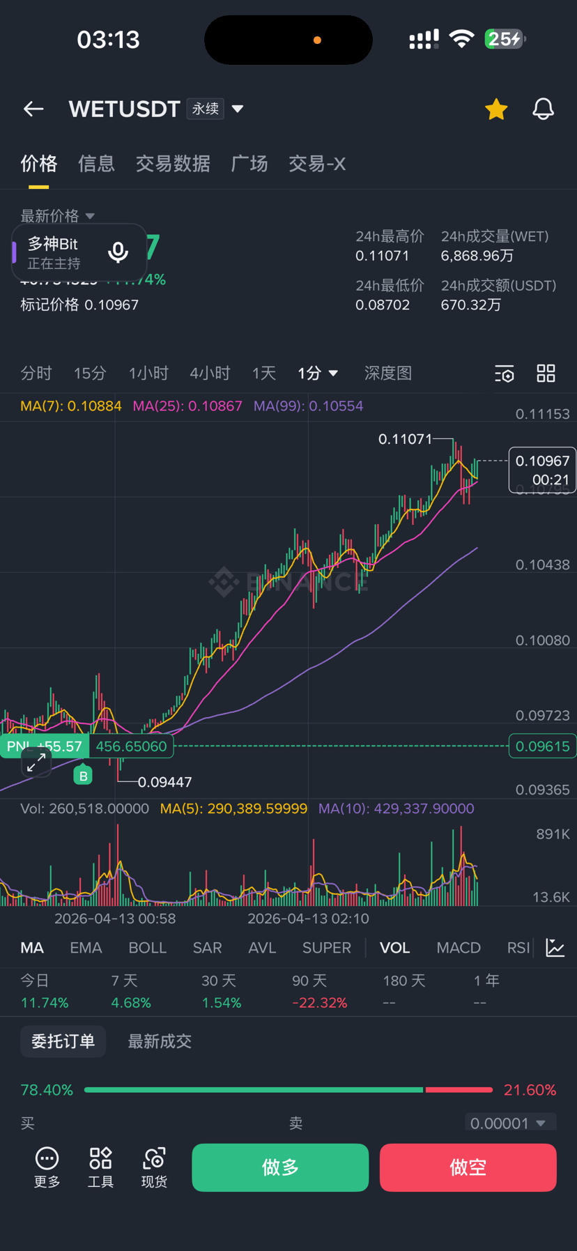The image size is (577, 1251).
Task: Open the indicators chart icon
Action: 555,948
